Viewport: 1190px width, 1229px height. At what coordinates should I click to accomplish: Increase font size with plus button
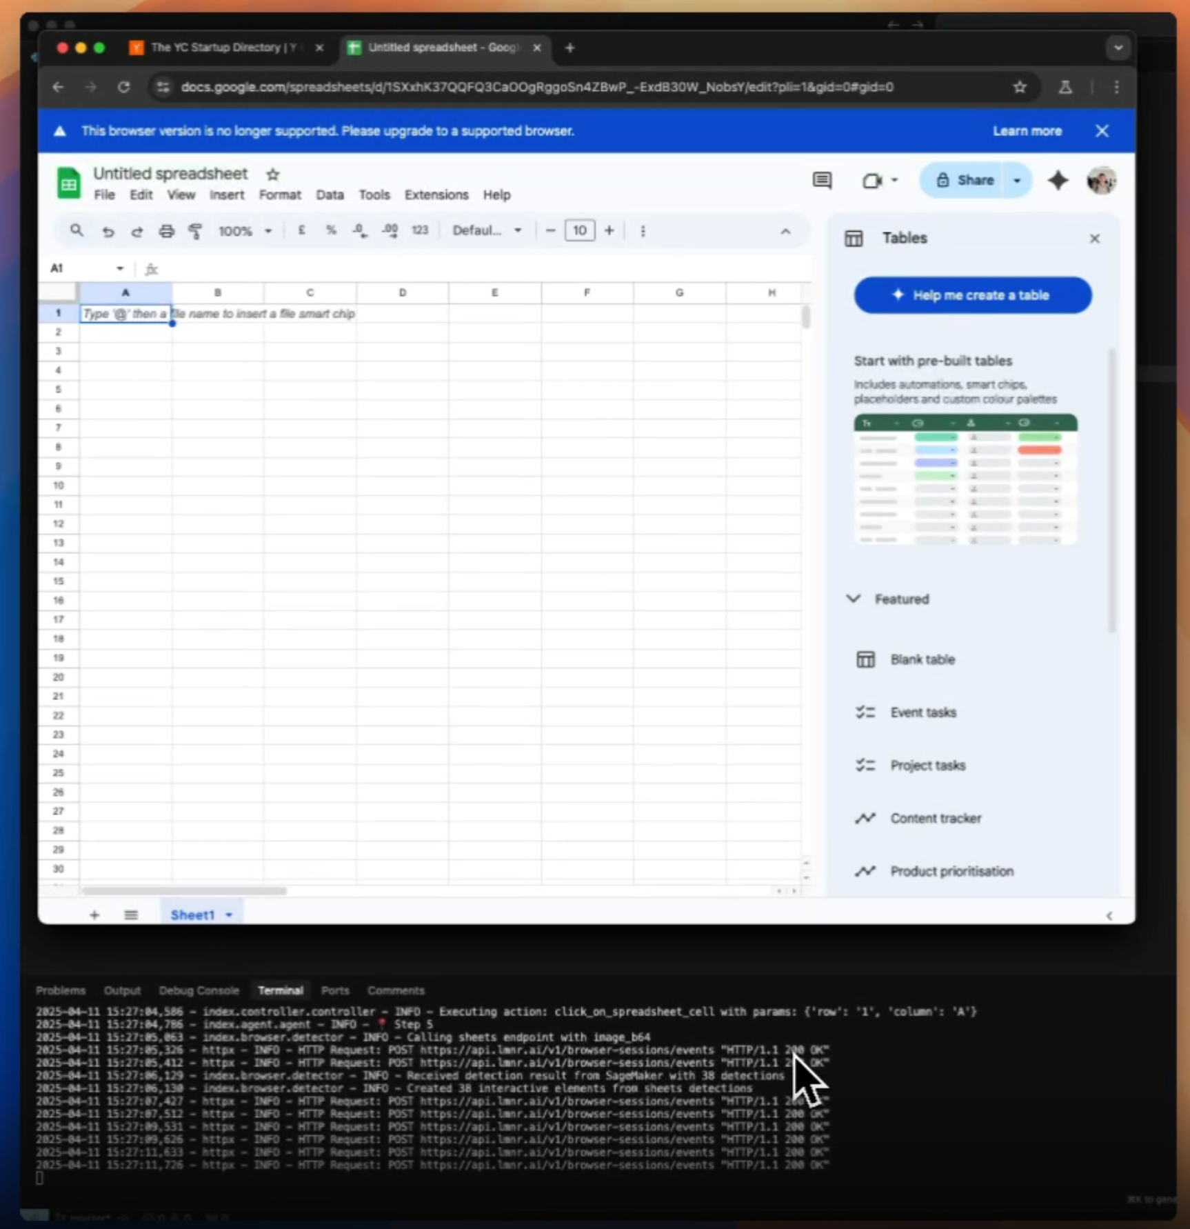[609, 230]
